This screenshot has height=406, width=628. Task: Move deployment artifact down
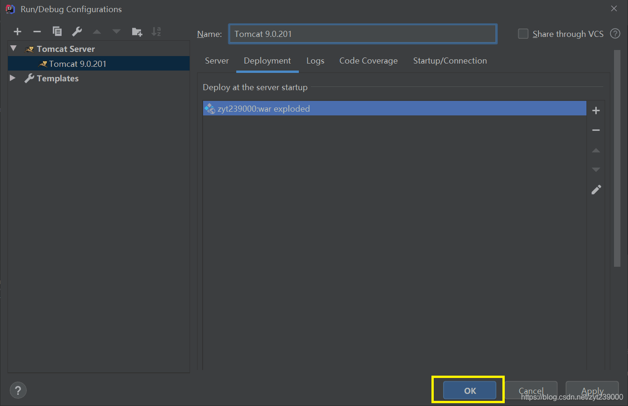click(596, 170)
